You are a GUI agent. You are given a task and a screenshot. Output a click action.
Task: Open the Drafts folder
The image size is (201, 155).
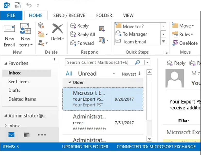coord(14,90)
